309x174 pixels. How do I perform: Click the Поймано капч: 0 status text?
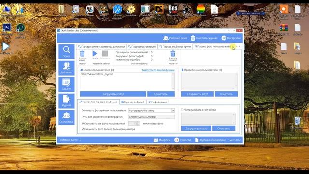point(70,140)
